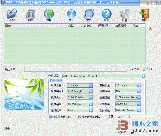This screenshot has height=136, width=161.
Task: Open the 视频帧率 23.976 fps dropdown
Action: pyautogui.click(x=91, y=104)
